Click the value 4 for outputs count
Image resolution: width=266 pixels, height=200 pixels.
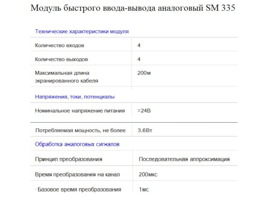click(x=139, y=59)
